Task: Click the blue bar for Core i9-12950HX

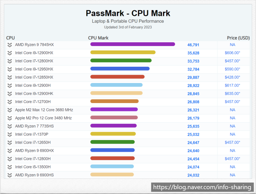Action: [x=120, y=69]
